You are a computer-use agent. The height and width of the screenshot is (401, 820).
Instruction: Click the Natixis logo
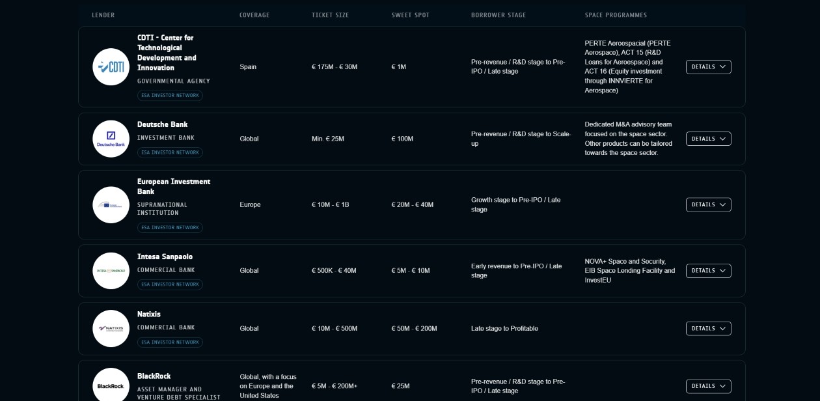[x=111, y=329]
